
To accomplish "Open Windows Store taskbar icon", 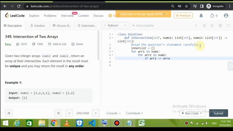I will click(x=29, y=123).
